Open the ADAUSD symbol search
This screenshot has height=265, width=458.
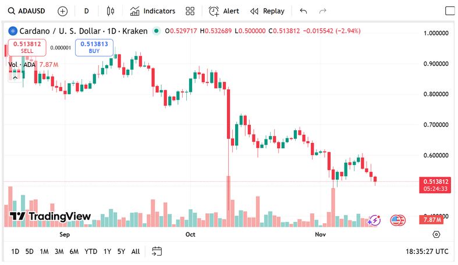click(x=28, y=11)
